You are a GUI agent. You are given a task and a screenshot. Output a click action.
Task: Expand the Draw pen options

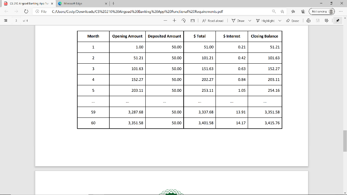coord(249,20)
